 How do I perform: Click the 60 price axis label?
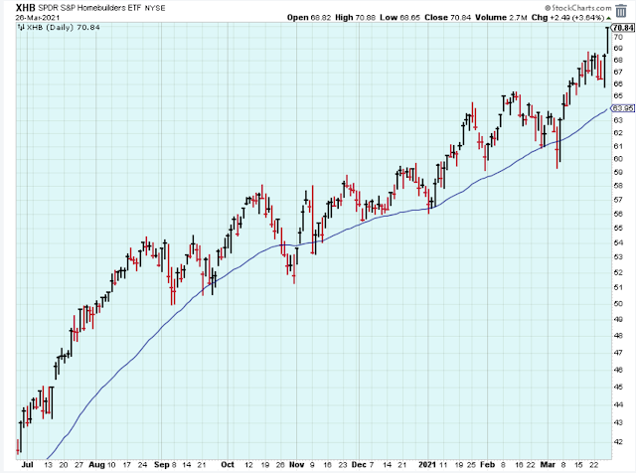[618, 159]
